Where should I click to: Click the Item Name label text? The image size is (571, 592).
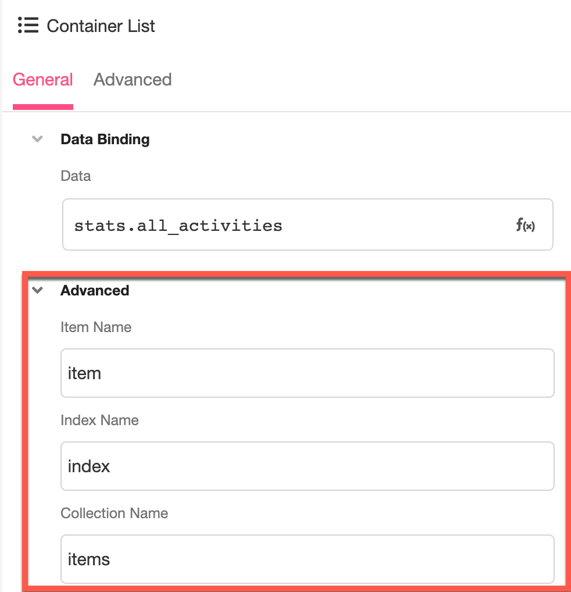[x=96, y=327]
